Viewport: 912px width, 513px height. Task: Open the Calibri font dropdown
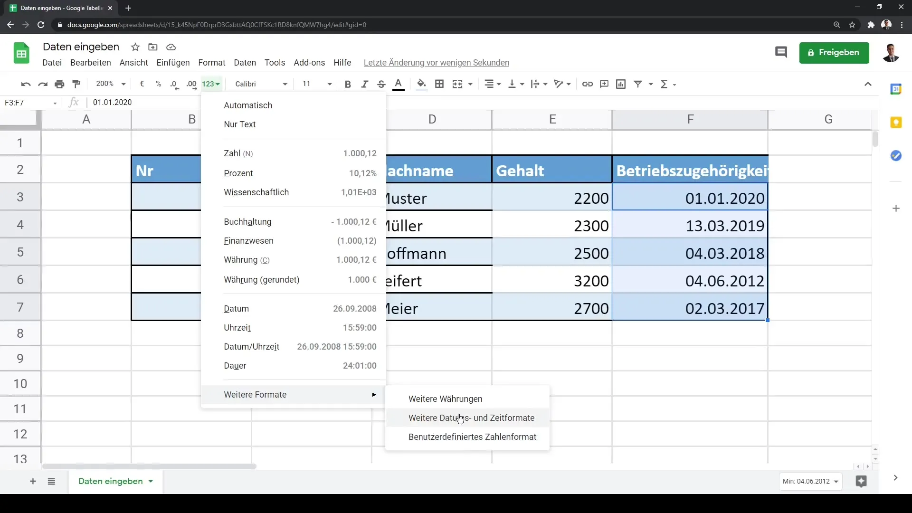[261, 84]
